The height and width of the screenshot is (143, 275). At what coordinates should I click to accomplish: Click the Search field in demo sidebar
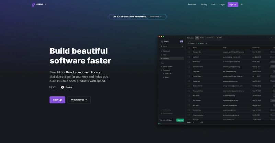[x=172, y=46]
